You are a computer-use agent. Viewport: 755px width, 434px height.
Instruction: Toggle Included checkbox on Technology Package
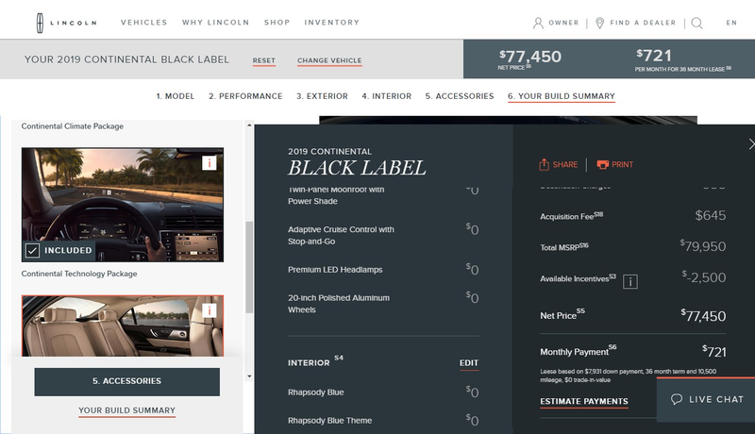click(x=32, y=250)
